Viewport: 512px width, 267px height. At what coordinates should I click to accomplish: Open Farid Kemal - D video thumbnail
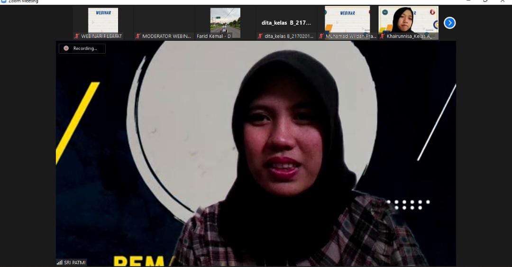tap(225, 23)
